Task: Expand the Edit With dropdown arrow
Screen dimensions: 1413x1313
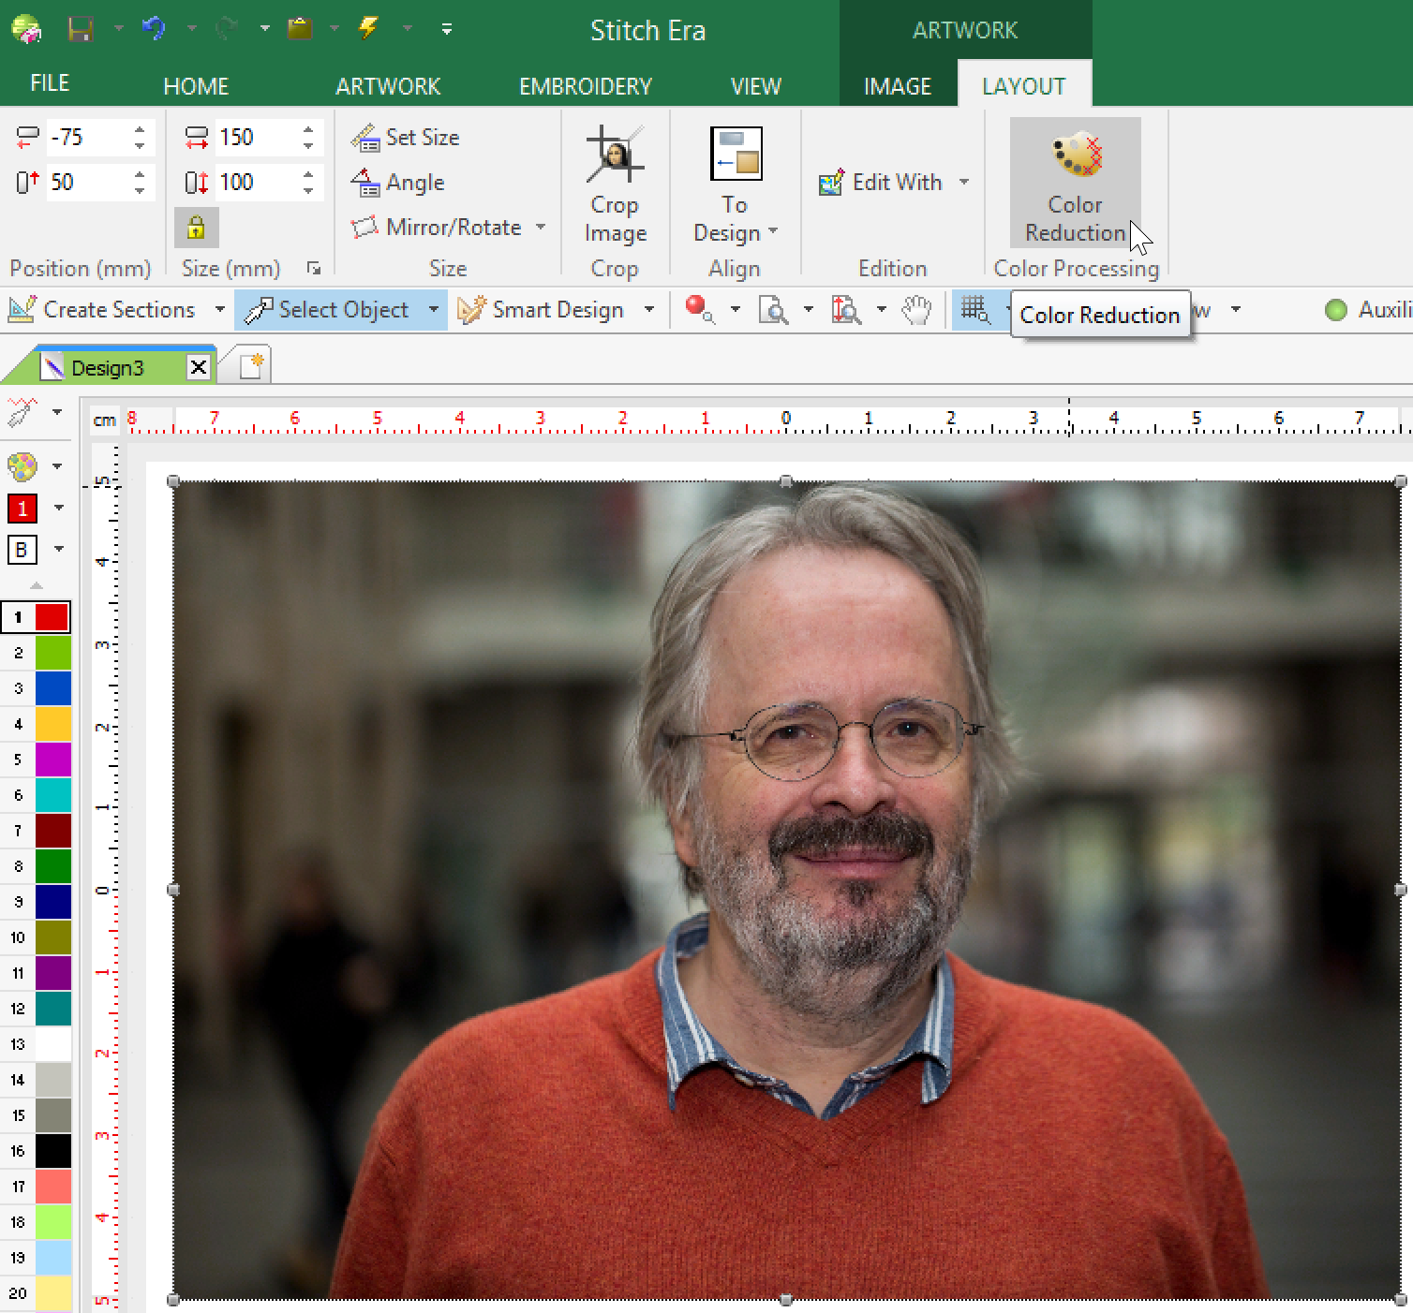Action: (964, 183)
